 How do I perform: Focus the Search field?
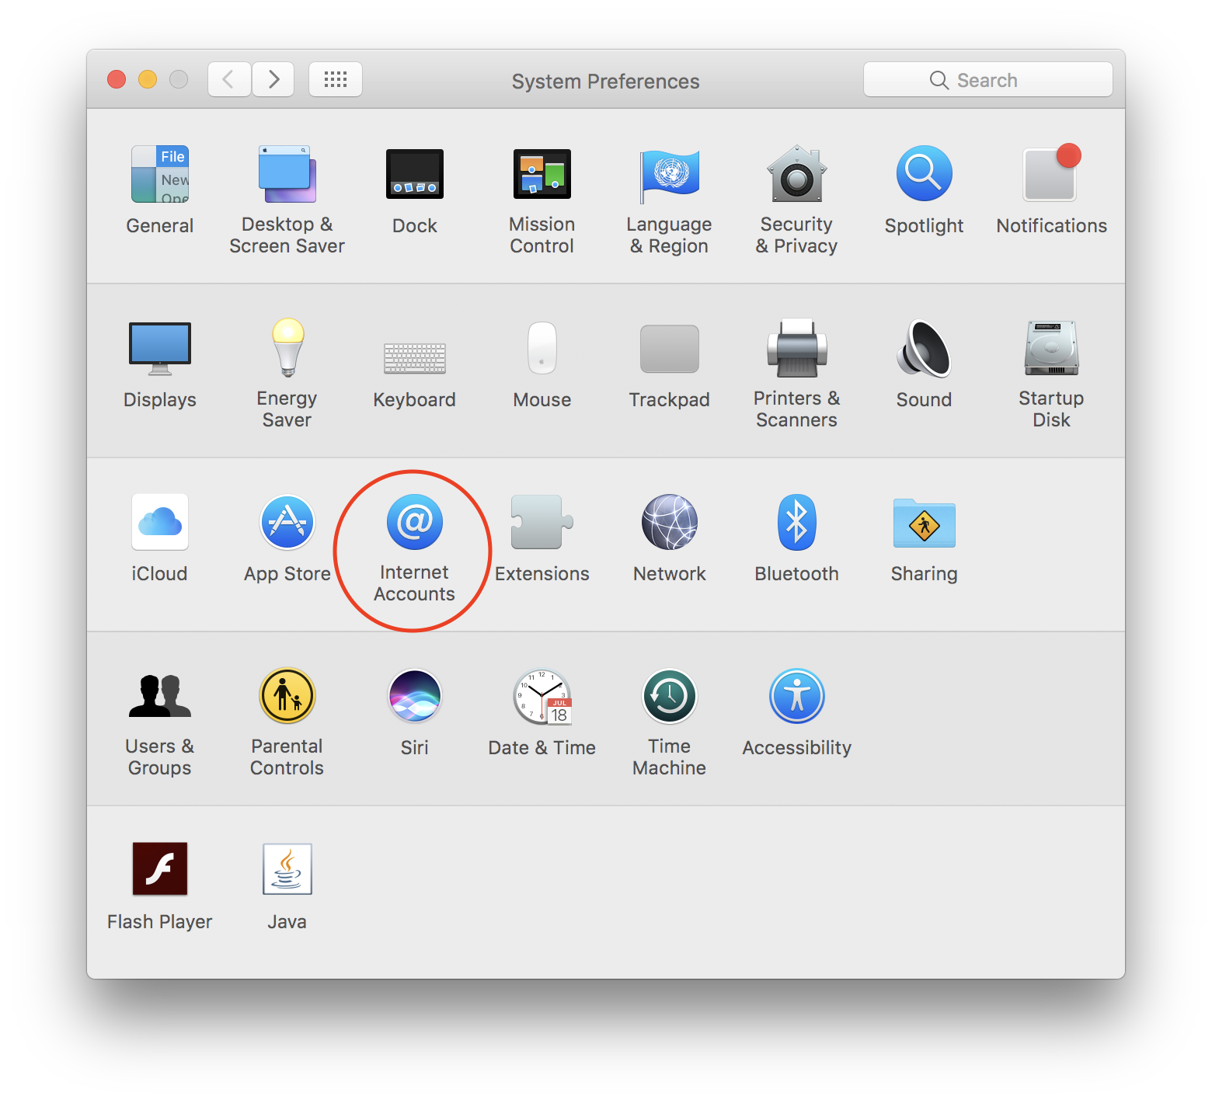tap(988, 79)
